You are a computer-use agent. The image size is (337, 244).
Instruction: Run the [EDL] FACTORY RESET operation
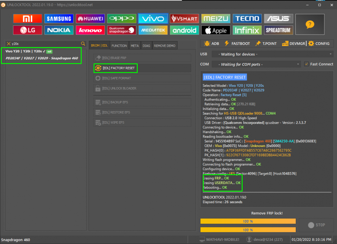[x=142, y=68]
